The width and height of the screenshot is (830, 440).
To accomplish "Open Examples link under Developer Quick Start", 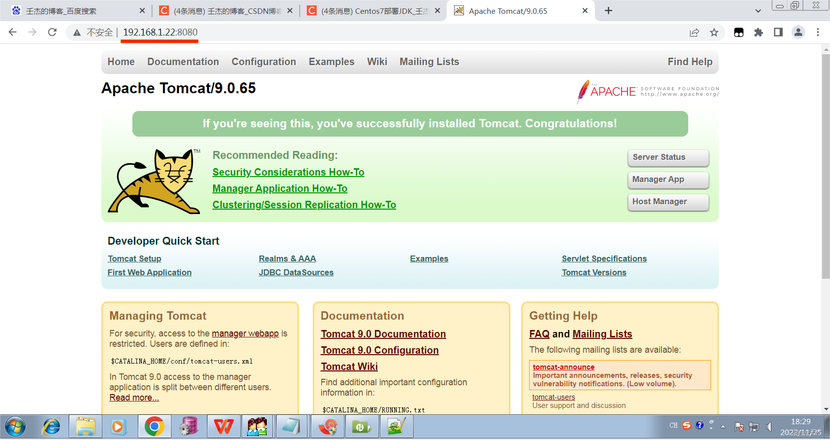I will pyautogui.click(x=429, y=258).
